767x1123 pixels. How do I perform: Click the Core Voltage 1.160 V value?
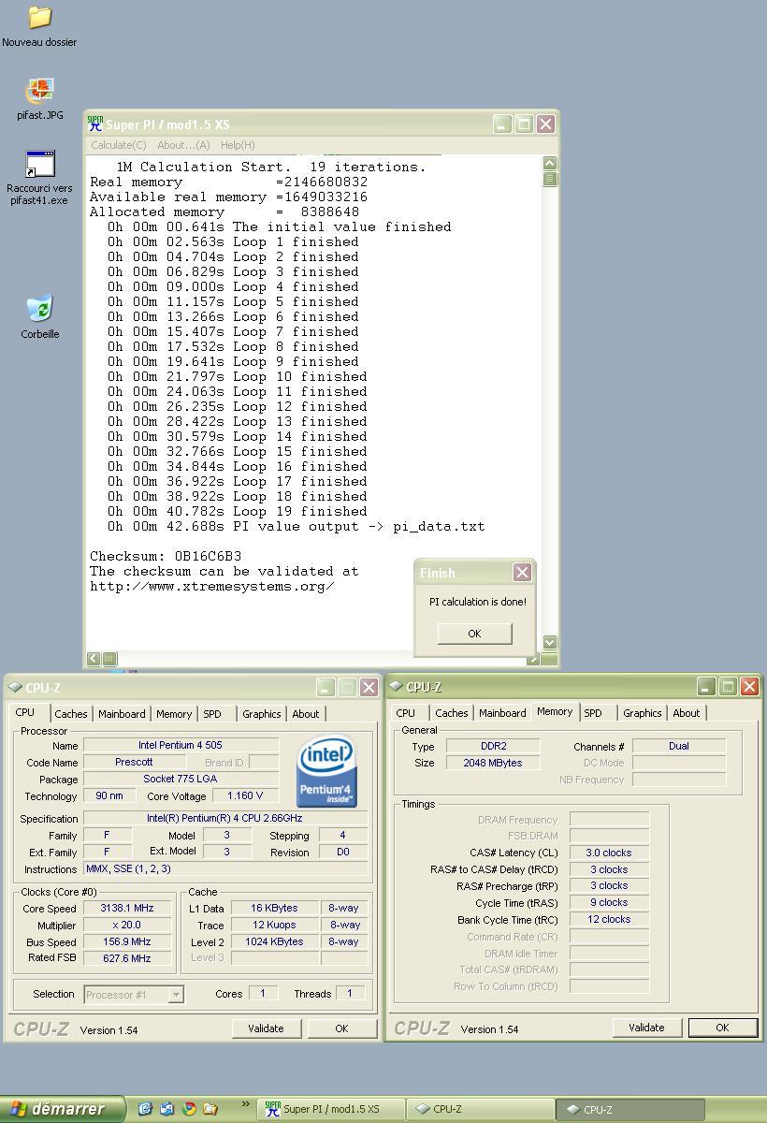click(245, 795)
